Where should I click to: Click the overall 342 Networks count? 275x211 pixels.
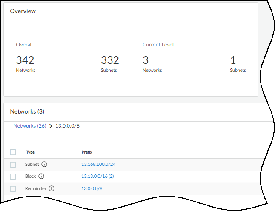pyautogui.click(x=25, y=60)
